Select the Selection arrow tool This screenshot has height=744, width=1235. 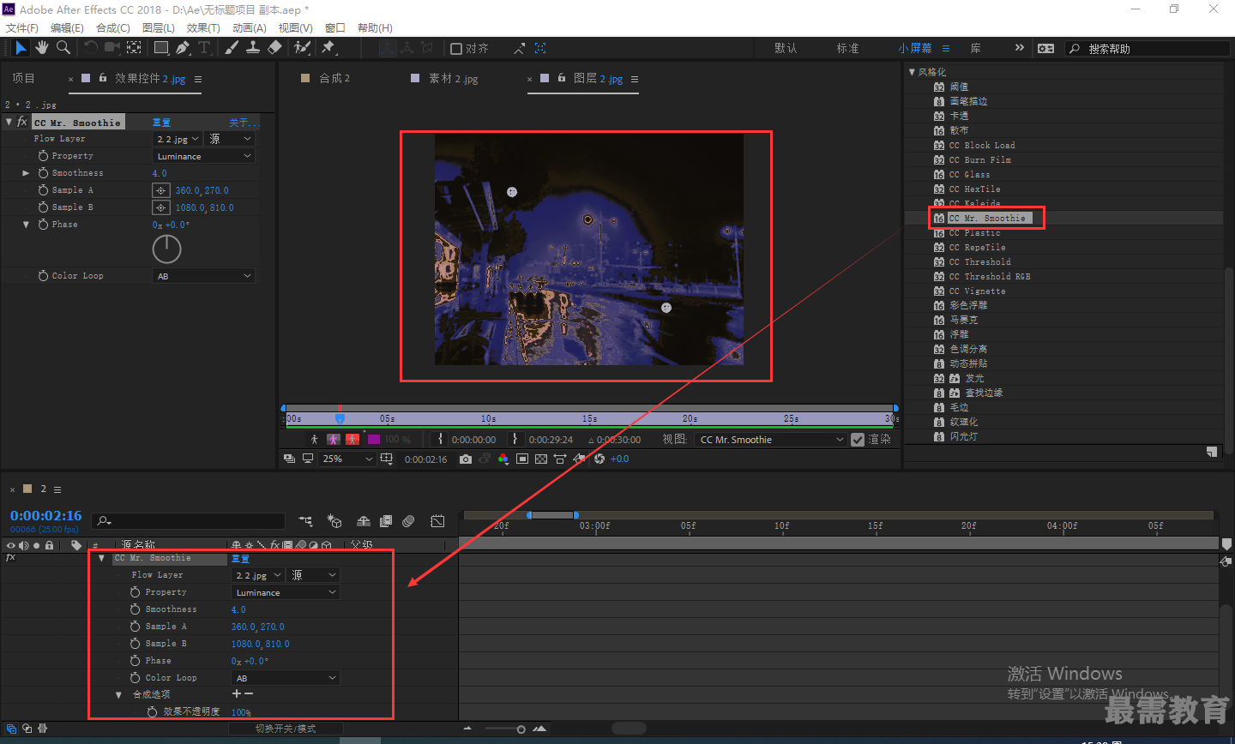(x=21, y=48)
